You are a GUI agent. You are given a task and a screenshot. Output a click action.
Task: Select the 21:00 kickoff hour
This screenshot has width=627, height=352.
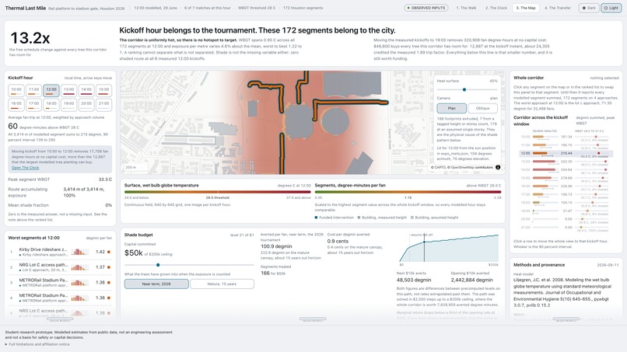point(103,104)
